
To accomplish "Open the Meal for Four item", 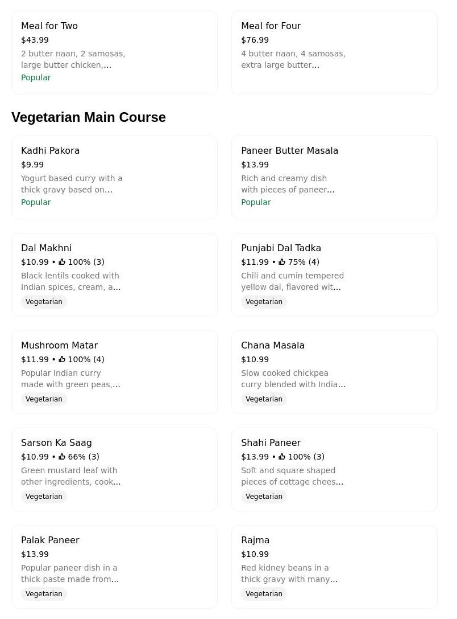I will 334,52.
